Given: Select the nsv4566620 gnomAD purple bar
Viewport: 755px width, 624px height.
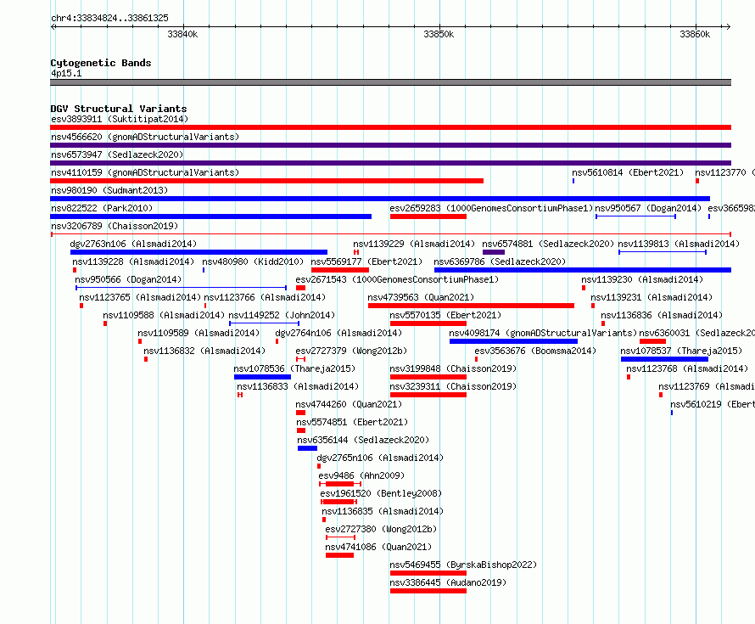Looking at the screenshot, I should pyautogui.click(x=390, y=145).
